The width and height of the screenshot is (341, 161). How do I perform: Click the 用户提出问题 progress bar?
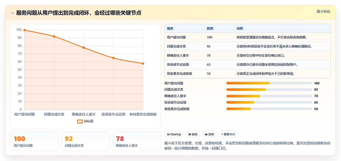pos(269,83)
